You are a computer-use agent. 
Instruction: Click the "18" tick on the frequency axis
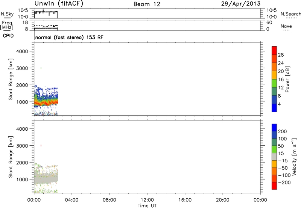(x=25, y=23)
